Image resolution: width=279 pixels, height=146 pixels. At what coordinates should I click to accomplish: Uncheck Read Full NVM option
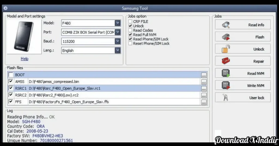pyautogui.click(x=130, y=35)
